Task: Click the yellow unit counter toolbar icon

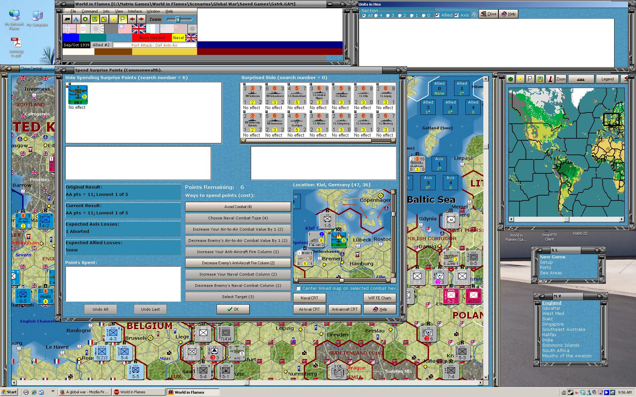Action: click(x=95, y=19)
